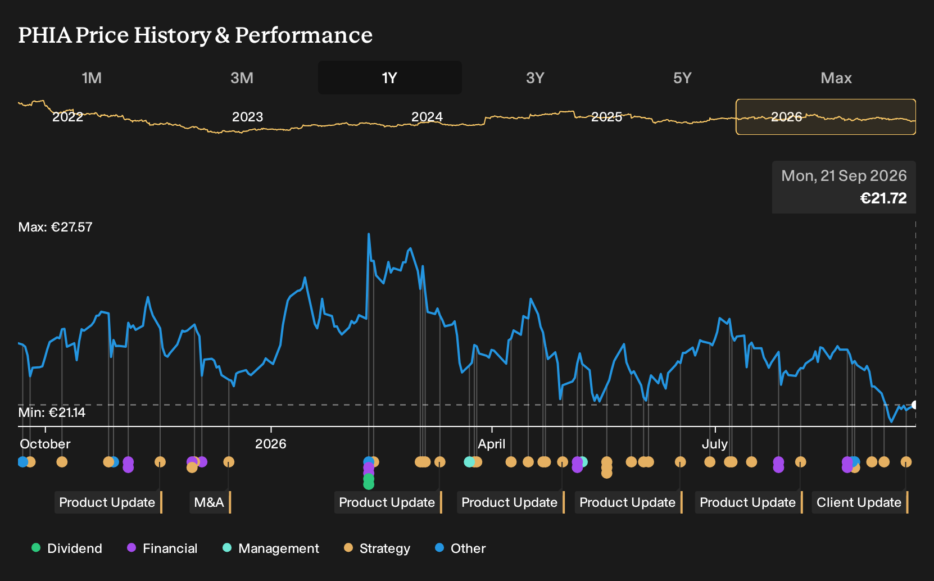This screenshot has height=581, width=934.
Task: Click the purple Financial dot pair after July
Action: coord(778,465)
